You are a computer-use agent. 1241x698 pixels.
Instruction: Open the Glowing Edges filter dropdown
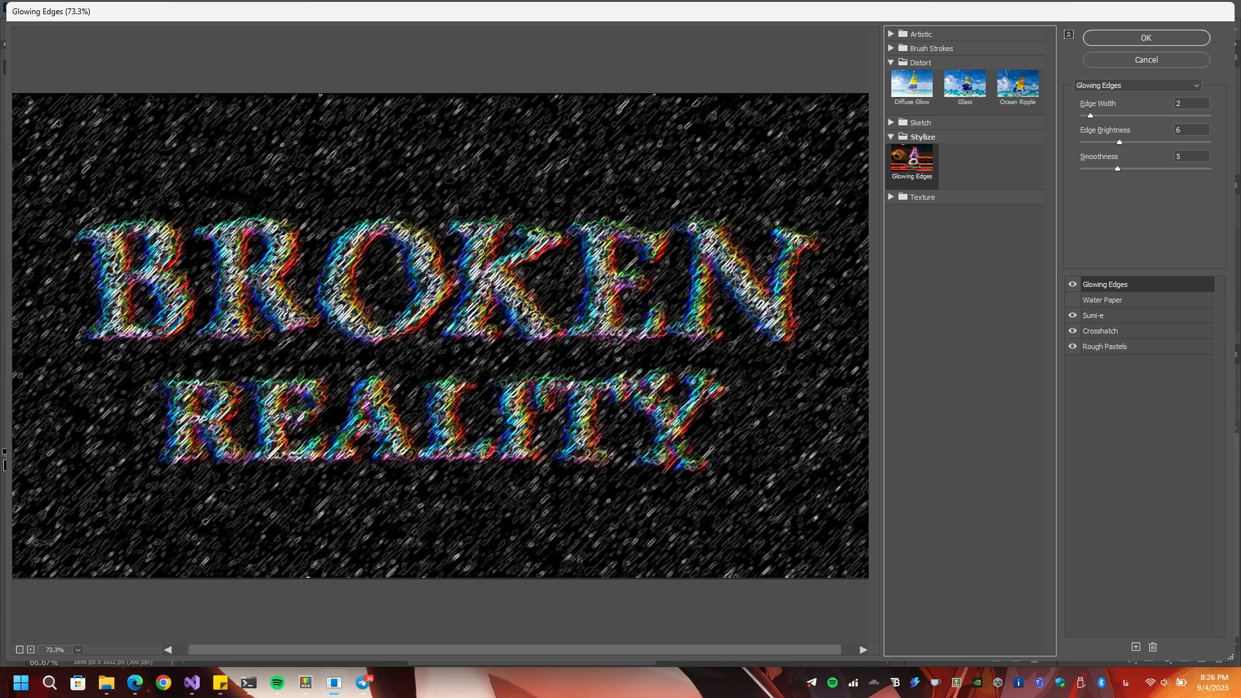1137,85
